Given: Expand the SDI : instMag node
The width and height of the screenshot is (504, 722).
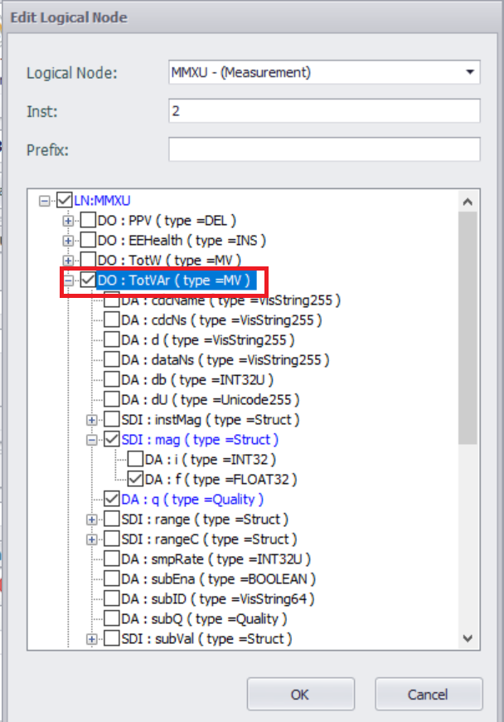Looking at the screenshot, I should pos(92,420).
